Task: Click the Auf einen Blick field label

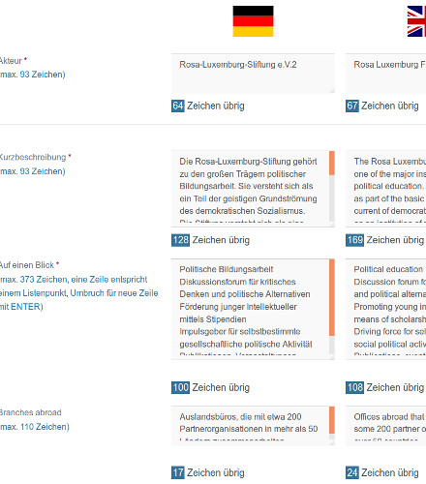Action: tap(29, 265)
